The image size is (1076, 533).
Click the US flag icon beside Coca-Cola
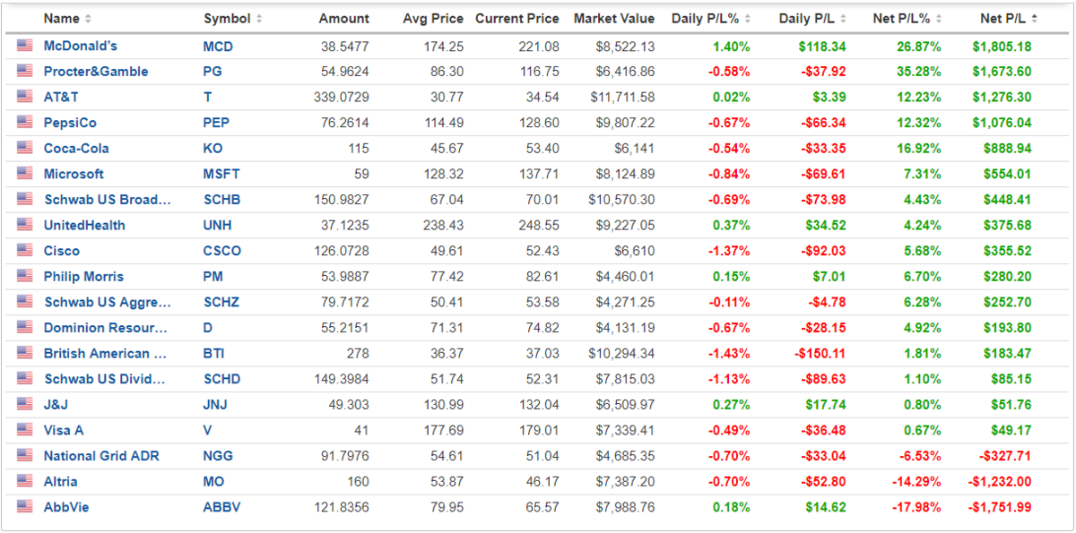[x=24, y=149]
